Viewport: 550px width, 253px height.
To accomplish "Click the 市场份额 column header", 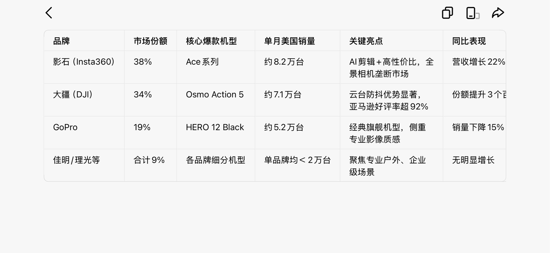I will [x=150, y=41].
